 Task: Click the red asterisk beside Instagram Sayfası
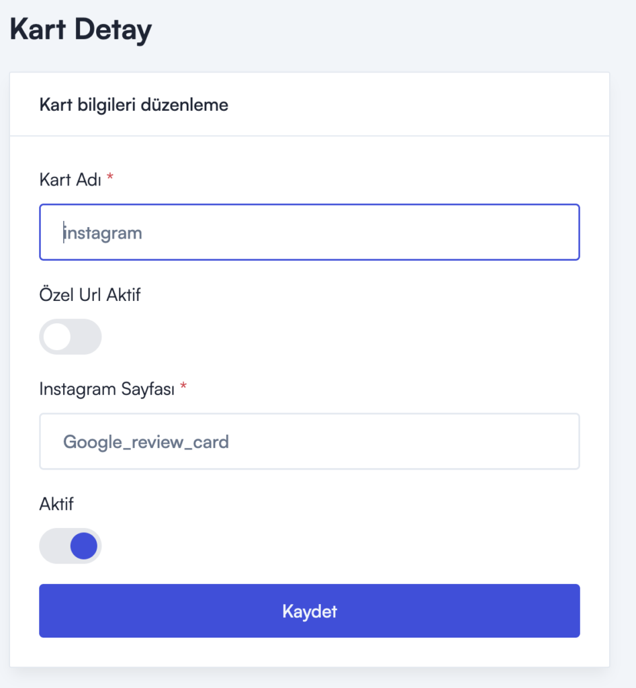click(183, 387)
